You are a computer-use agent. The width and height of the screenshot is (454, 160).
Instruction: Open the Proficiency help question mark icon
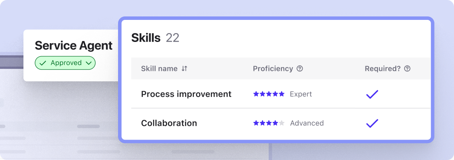tap(300, 69)
